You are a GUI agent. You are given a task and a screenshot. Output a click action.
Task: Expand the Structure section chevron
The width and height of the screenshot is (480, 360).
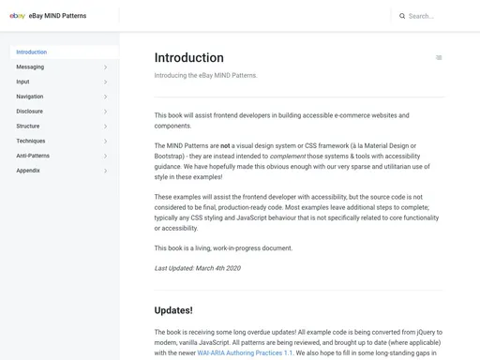[105, 127]
